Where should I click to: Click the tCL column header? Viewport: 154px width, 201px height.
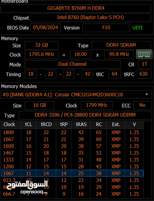click(28, 125)
